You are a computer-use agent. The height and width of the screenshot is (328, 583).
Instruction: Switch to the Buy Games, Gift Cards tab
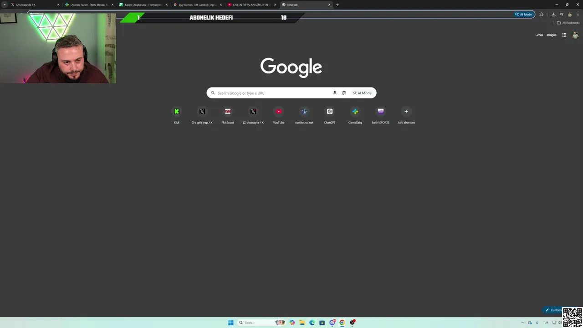coord(198,5)
